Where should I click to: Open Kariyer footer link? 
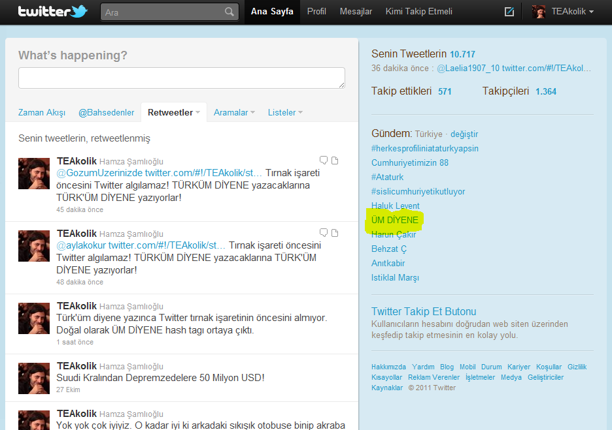pos(518,367)
